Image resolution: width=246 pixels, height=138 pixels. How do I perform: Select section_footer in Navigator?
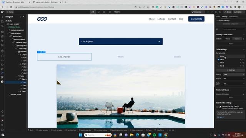[x=16, y=95]
